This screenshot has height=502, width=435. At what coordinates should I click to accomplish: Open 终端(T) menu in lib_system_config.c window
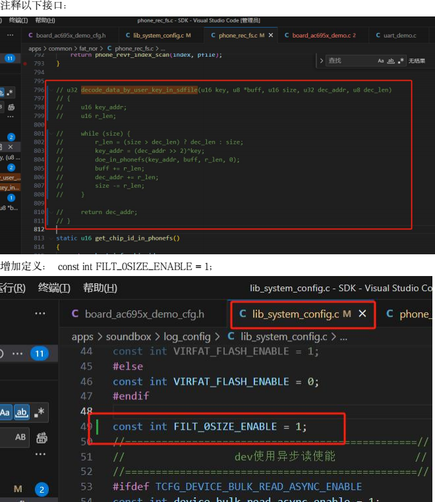(54, 288)
